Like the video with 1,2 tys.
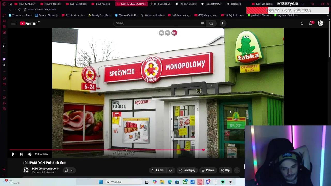Viewport: 331px width, 186px height. (x=157, y=170)
